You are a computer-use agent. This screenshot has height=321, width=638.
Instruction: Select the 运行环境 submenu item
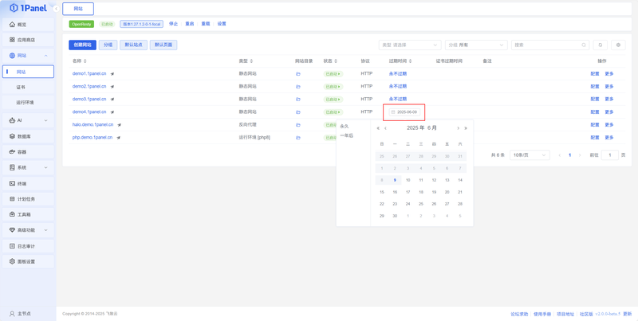coord(28,103)
